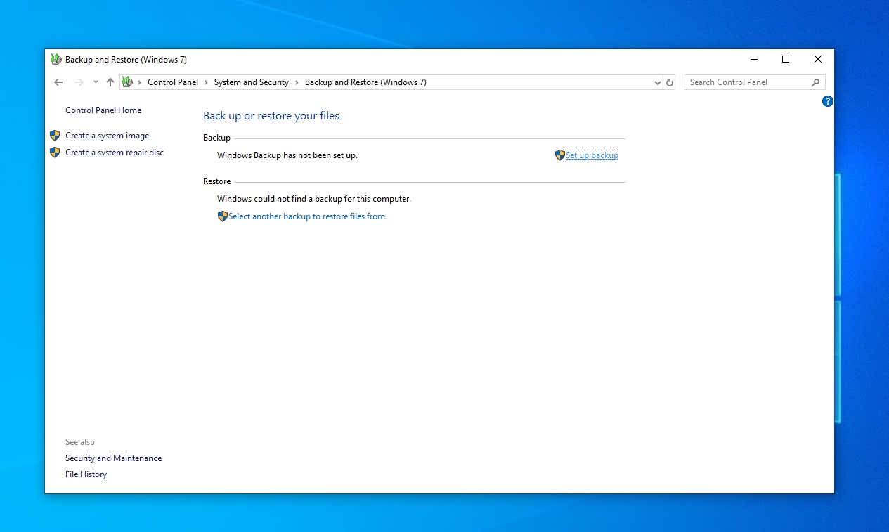Click Set up backup link
The width and height of the screenshot is (889, 532).
point(592,155)
